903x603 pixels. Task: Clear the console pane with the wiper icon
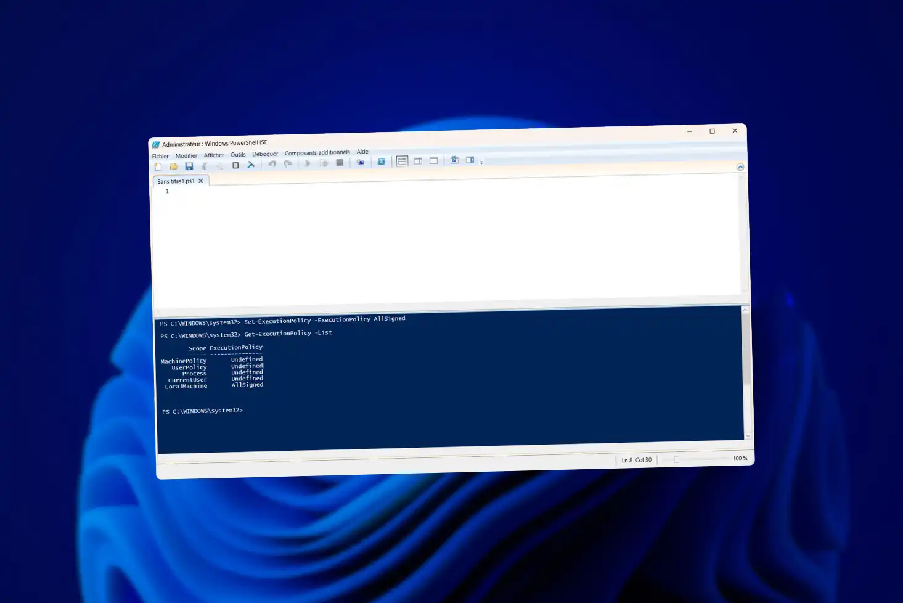[x=251, y=165]
